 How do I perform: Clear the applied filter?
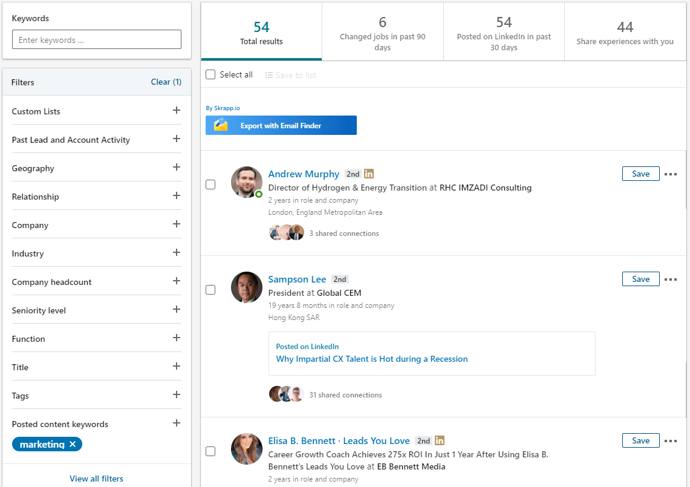point(166,82)
